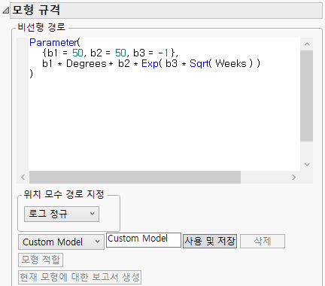Collapse the 모형 규격 section triangle
The image size is (325, 286).
click(x=5, y=11)
